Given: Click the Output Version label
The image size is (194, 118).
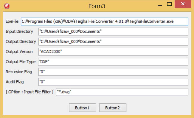Looking at the screenshot, I should 19,52.
